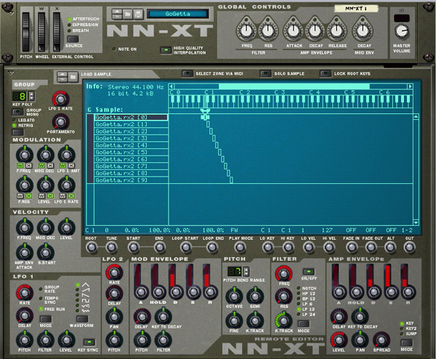Toggle Select Zone Via MIDI

187,73
